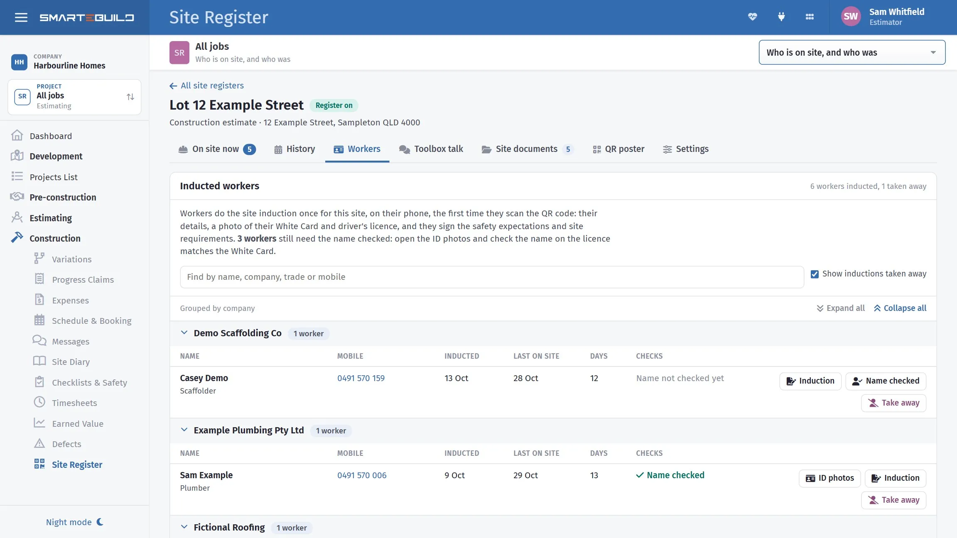957x538 pixels.
Task: Go to Site Register sidebar item
Action: [x=77, y=465]
